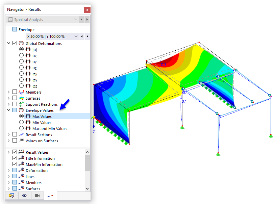Toggle the Envelope checkbox
Image resolution: width=274 pixels, height=204 pixels.
point(15,29)
